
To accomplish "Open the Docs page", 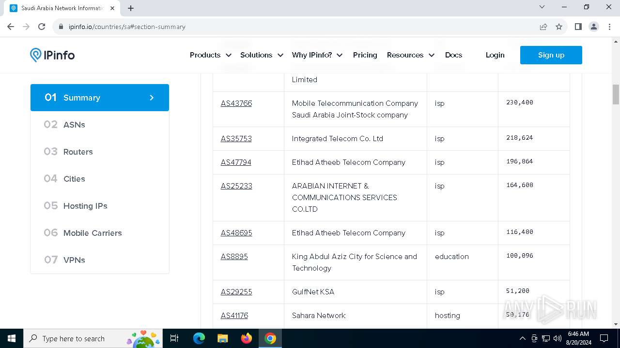I will (453, 55).
